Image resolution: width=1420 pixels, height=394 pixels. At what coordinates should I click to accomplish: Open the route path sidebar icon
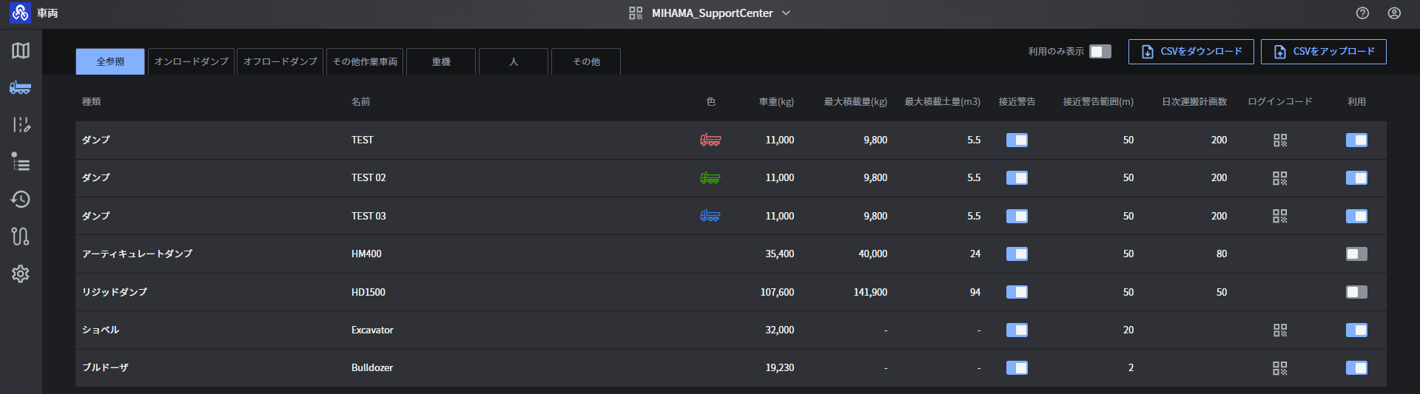point(21,237)
